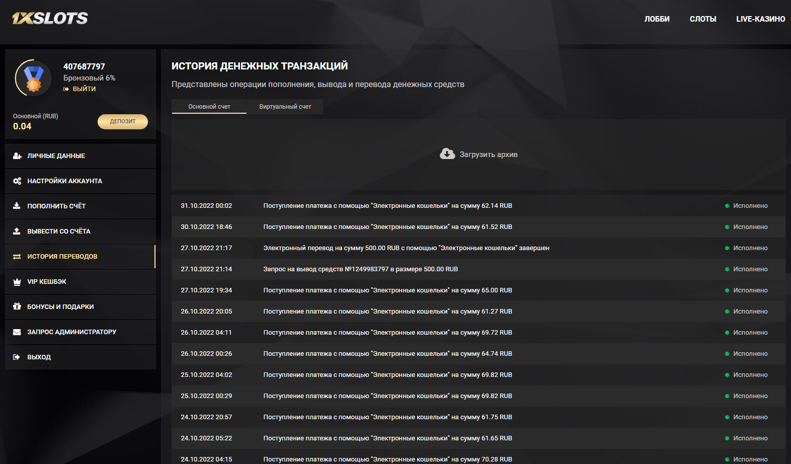
Task: Click Исполнено status for 27.10.2022 21:17
Action: point(750,248)
